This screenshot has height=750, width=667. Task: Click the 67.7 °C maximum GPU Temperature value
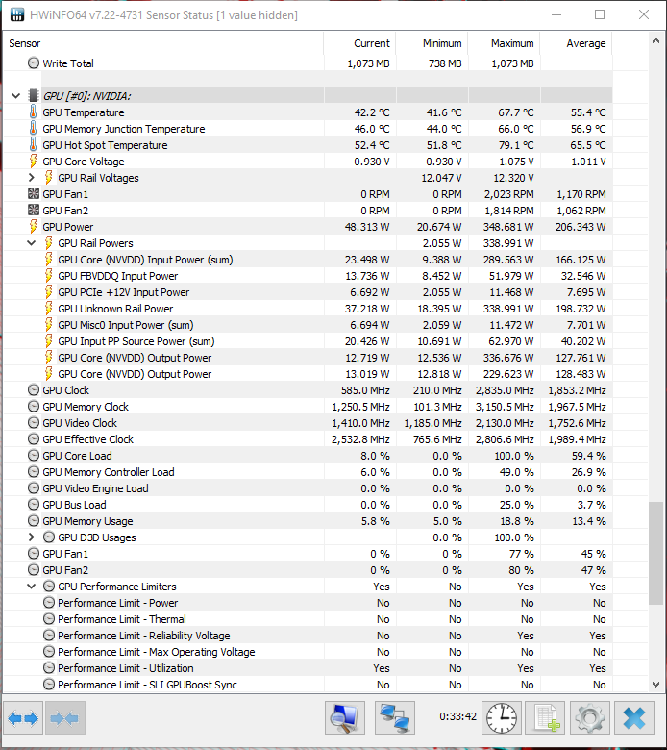pos(516,112)
